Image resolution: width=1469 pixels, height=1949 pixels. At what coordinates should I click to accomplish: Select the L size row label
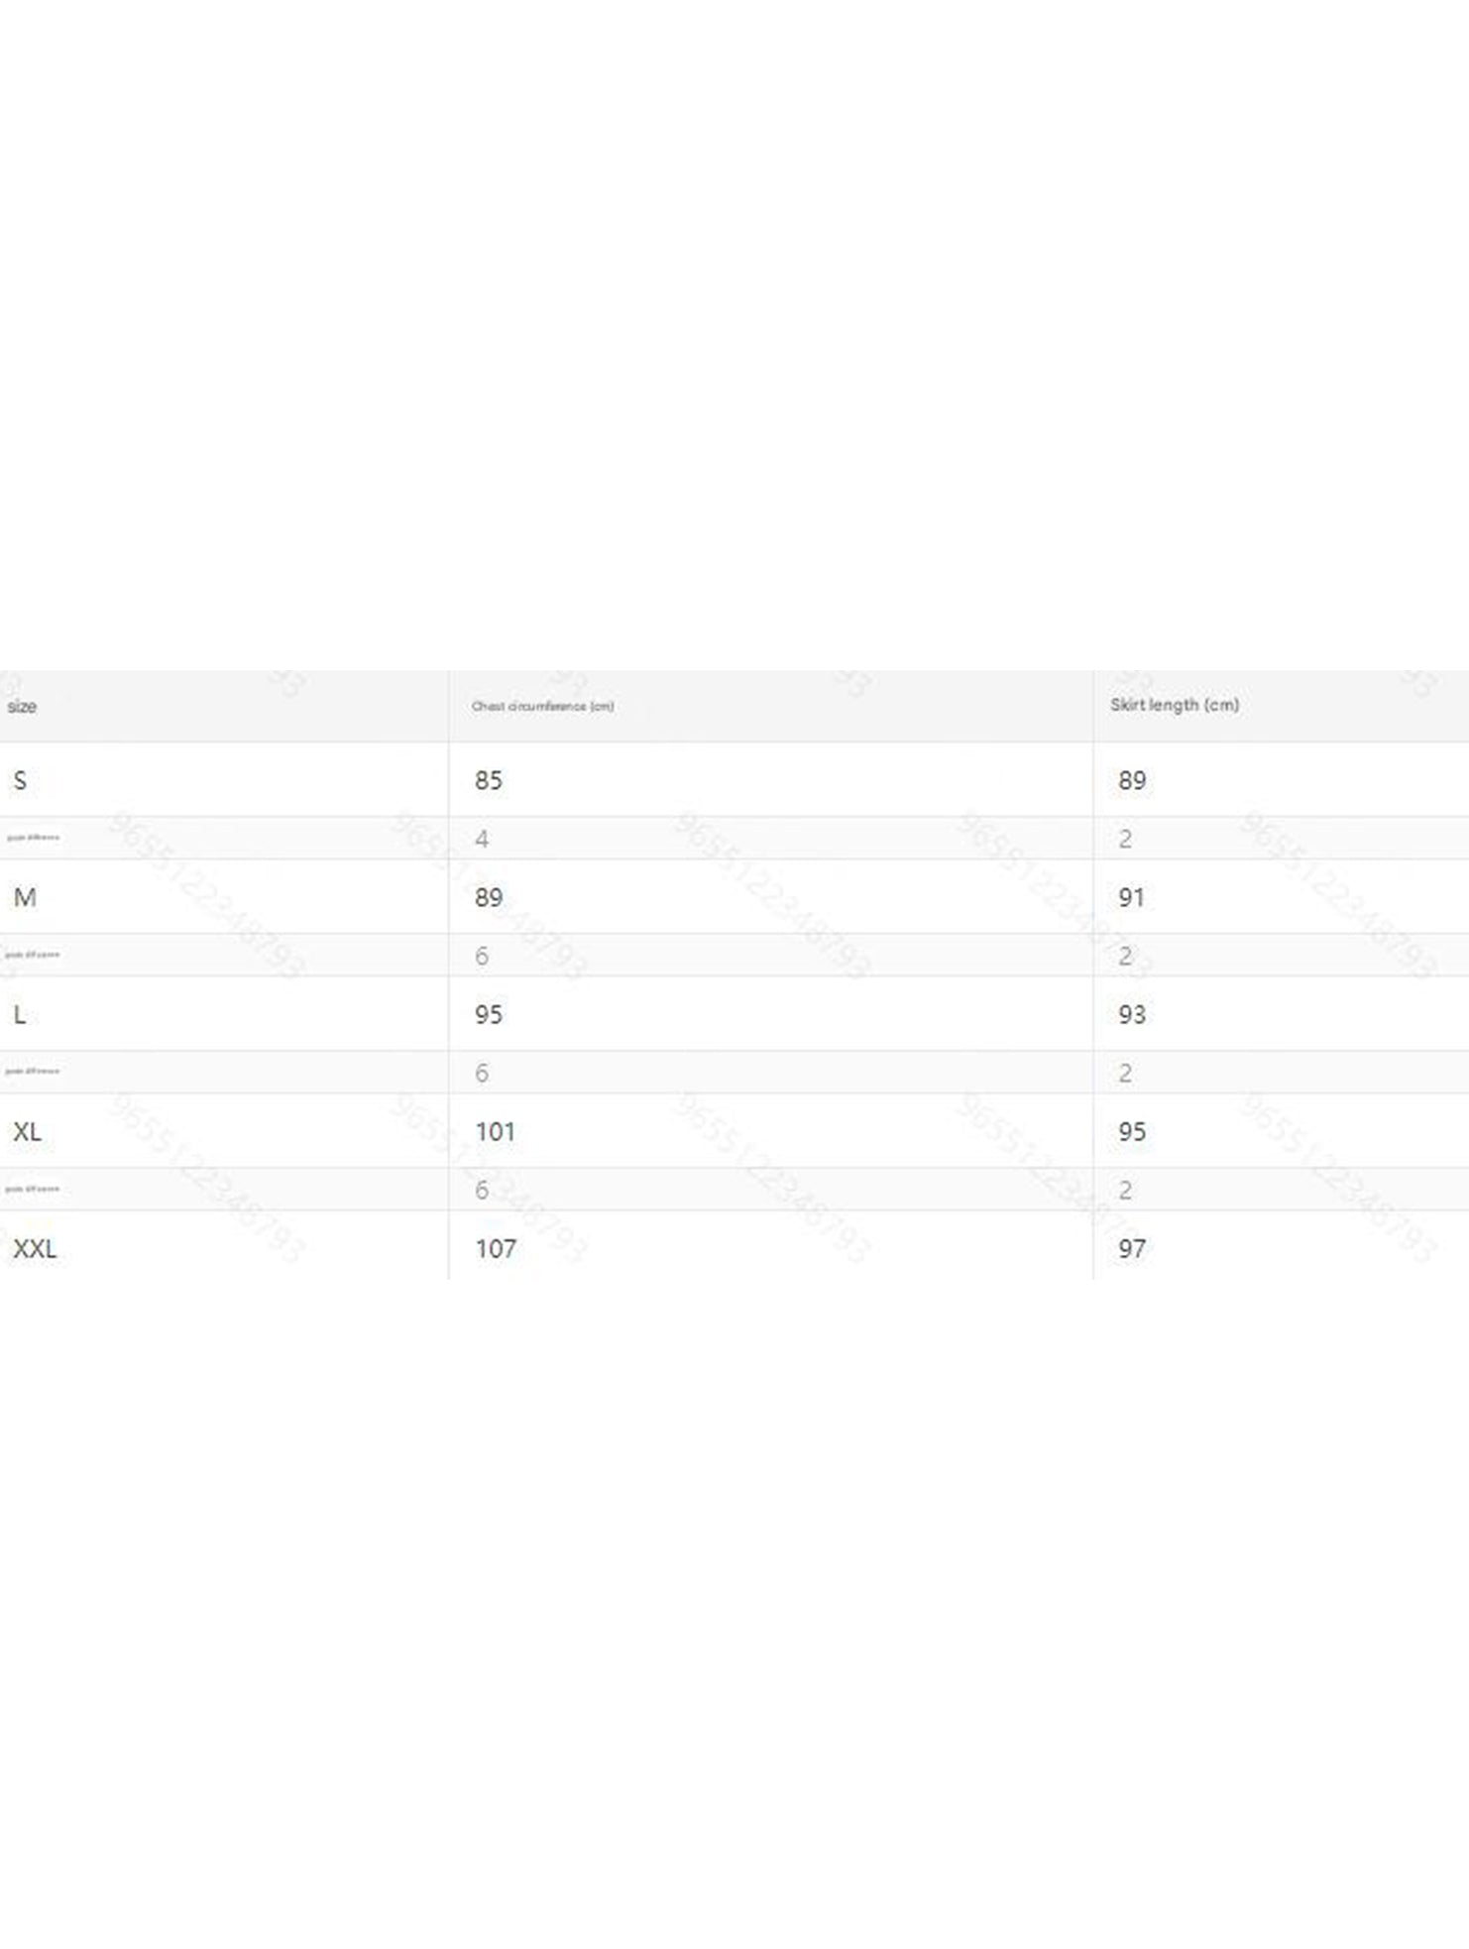[20, 1014]
